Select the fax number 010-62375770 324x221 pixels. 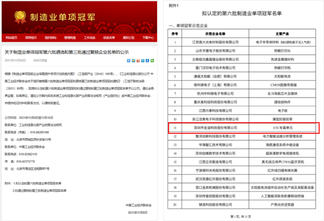26,162
